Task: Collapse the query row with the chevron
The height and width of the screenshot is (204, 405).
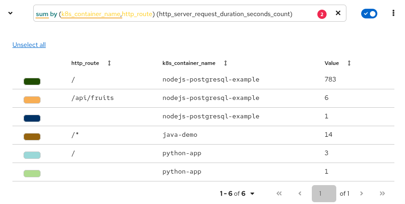Action: click(x=11, y=13)
